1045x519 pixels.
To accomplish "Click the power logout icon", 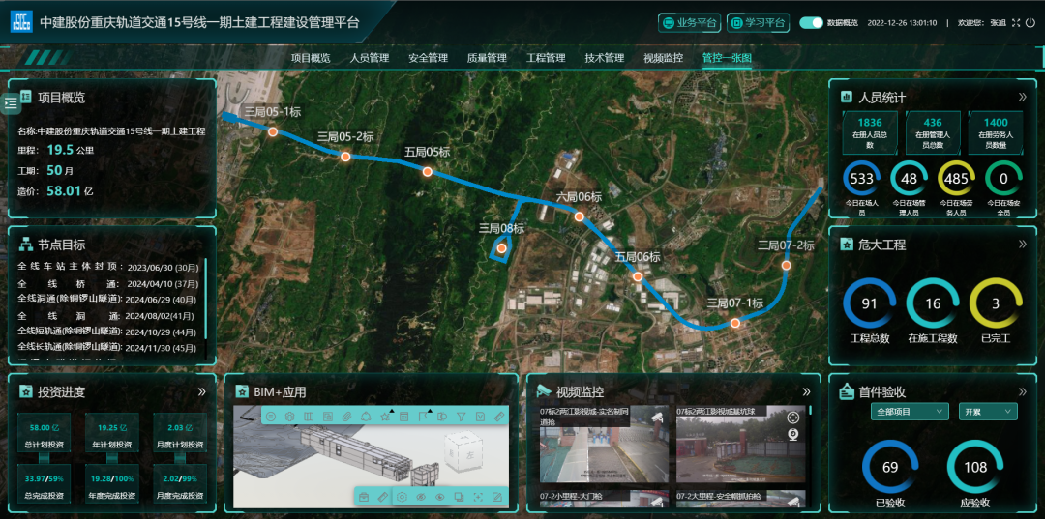I will coord(1030,22).
